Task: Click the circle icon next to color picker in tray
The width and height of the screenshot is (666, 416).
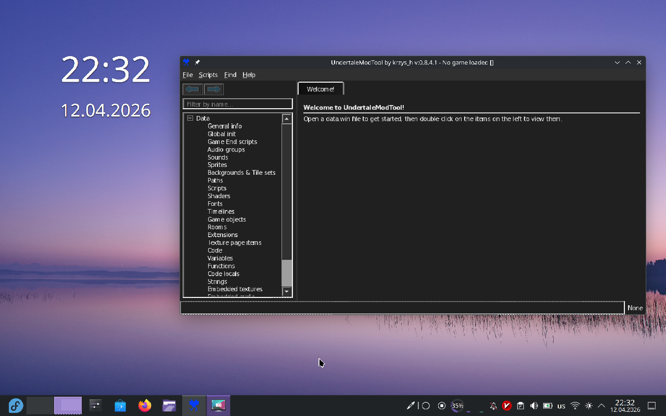Action: pyautogui.click(x=426, y=406)
